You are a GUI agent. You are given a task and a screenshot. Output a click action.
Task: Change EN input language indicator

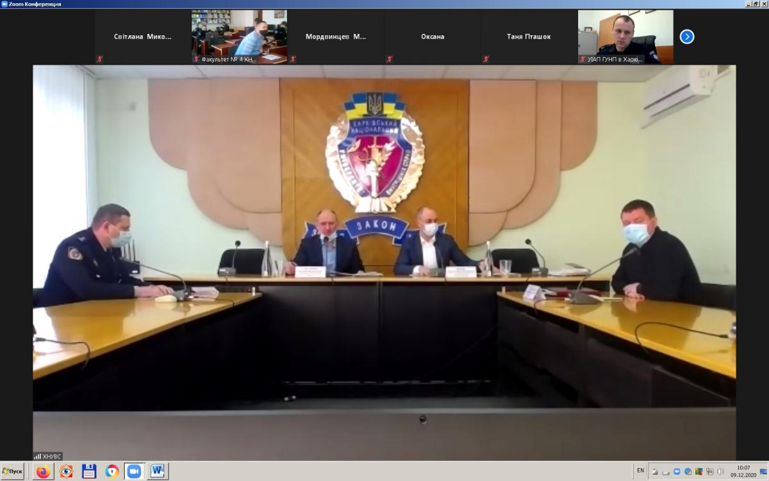tap(641, 471)
